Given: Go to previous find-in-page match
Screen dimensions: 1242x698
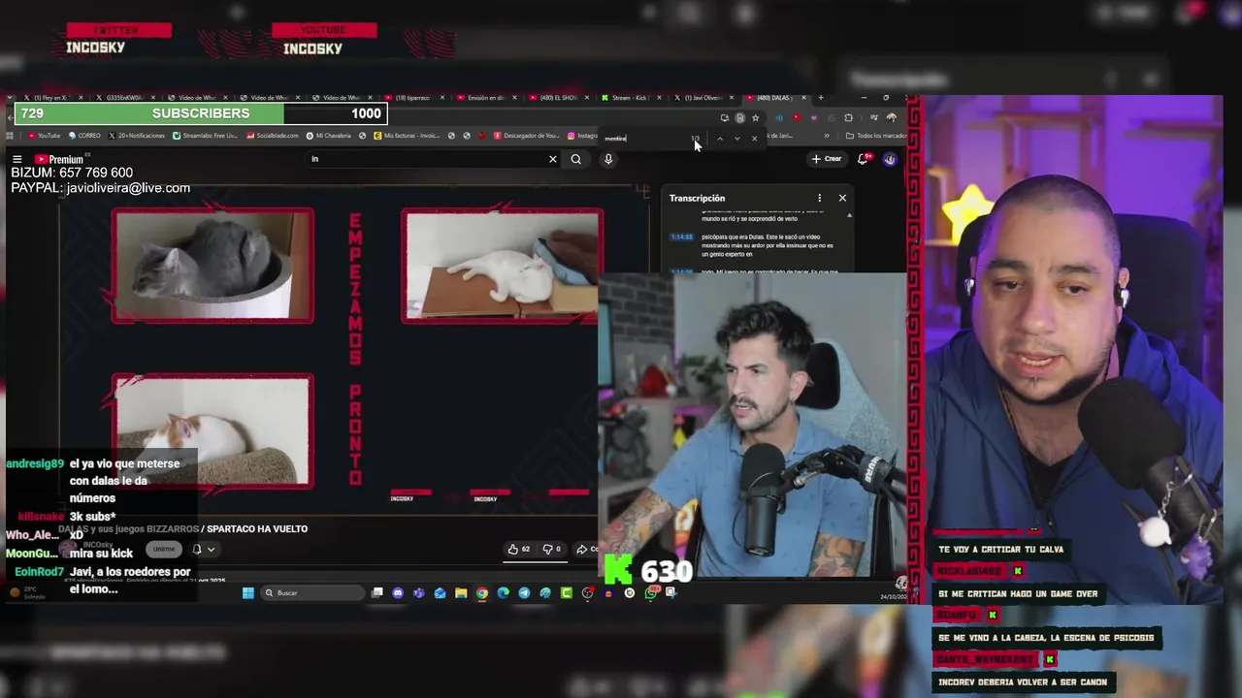Looking at the screenshot, I should (x=720, y=139).
